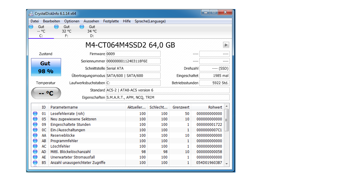The width and height of the screenshot is (349, 196).
Task: Click status orb of Löschfehler row
Action: click(35, 146)
